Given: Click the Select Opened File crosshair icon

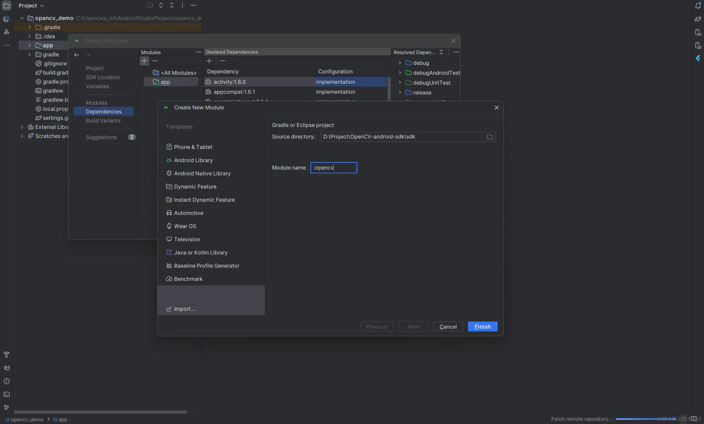Looking at the screenshot, I should point(150,5).
